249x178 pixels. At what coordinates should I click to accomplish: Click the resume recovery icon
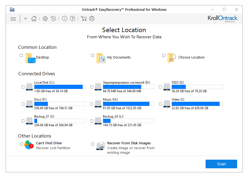coord(53,19)
